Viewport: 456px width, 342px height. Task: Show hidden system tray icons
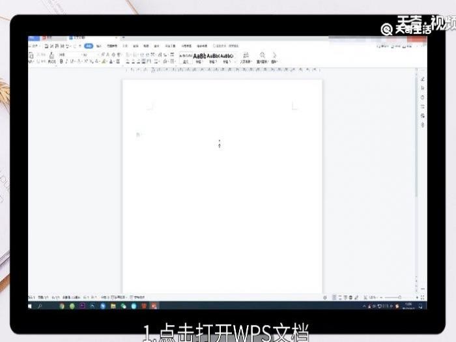tap(364, 306)
